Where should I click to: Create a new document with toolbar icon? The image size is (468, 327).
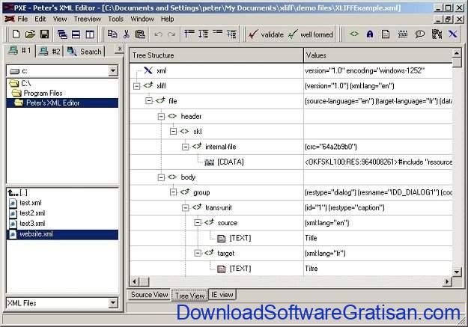16,34
